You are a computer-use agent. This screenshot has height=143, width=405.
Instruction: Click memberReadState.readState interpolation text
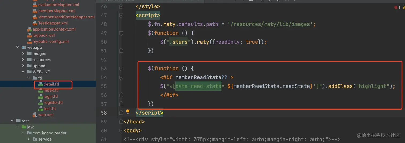(x=272, y=86)
